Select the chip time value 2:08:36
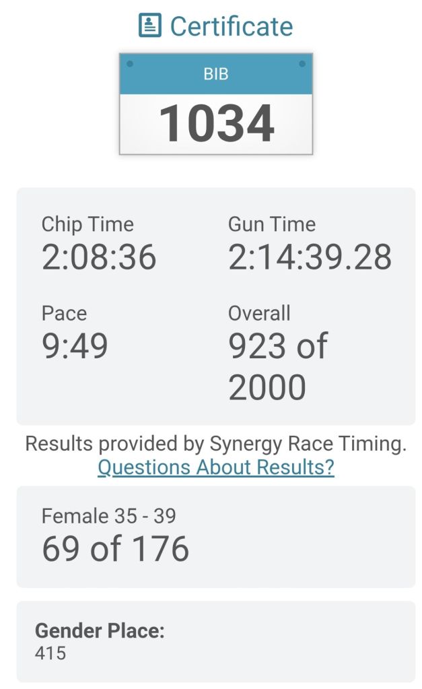The width and height of the screenshot is (422, 689). tap(99, 257)
